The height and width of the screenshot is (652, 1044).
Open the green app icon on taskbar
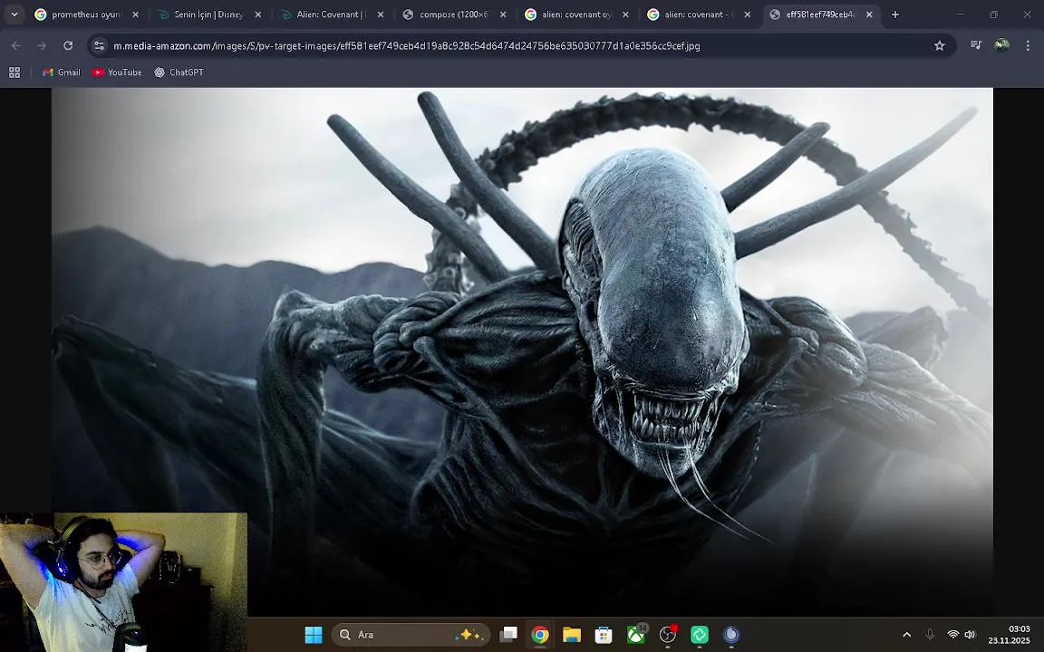pos(699,635)
